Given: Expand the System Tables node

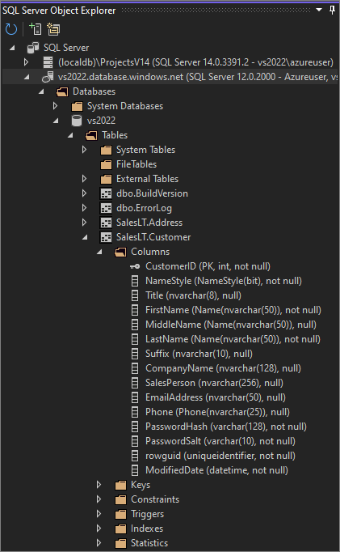Looking at the screenshot, I should (84, 150).
